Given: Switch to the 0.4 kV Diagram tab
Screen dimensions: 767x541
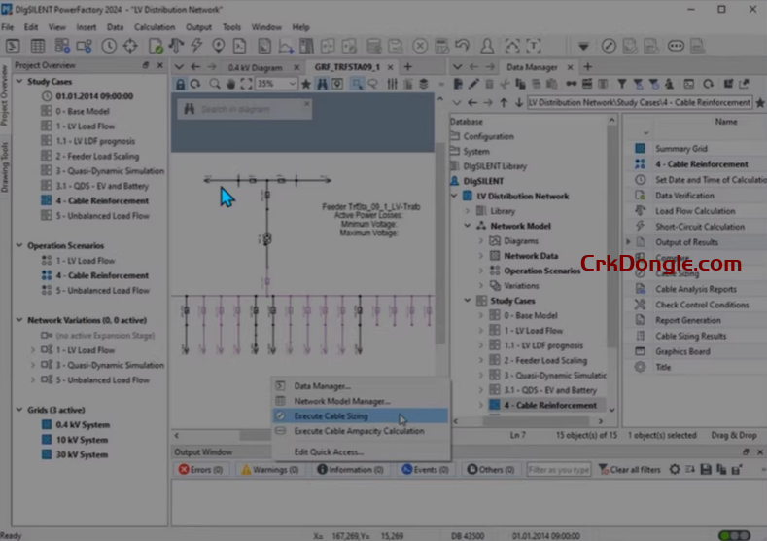Looking at the screenshot, I should click(x=255, y=67).
